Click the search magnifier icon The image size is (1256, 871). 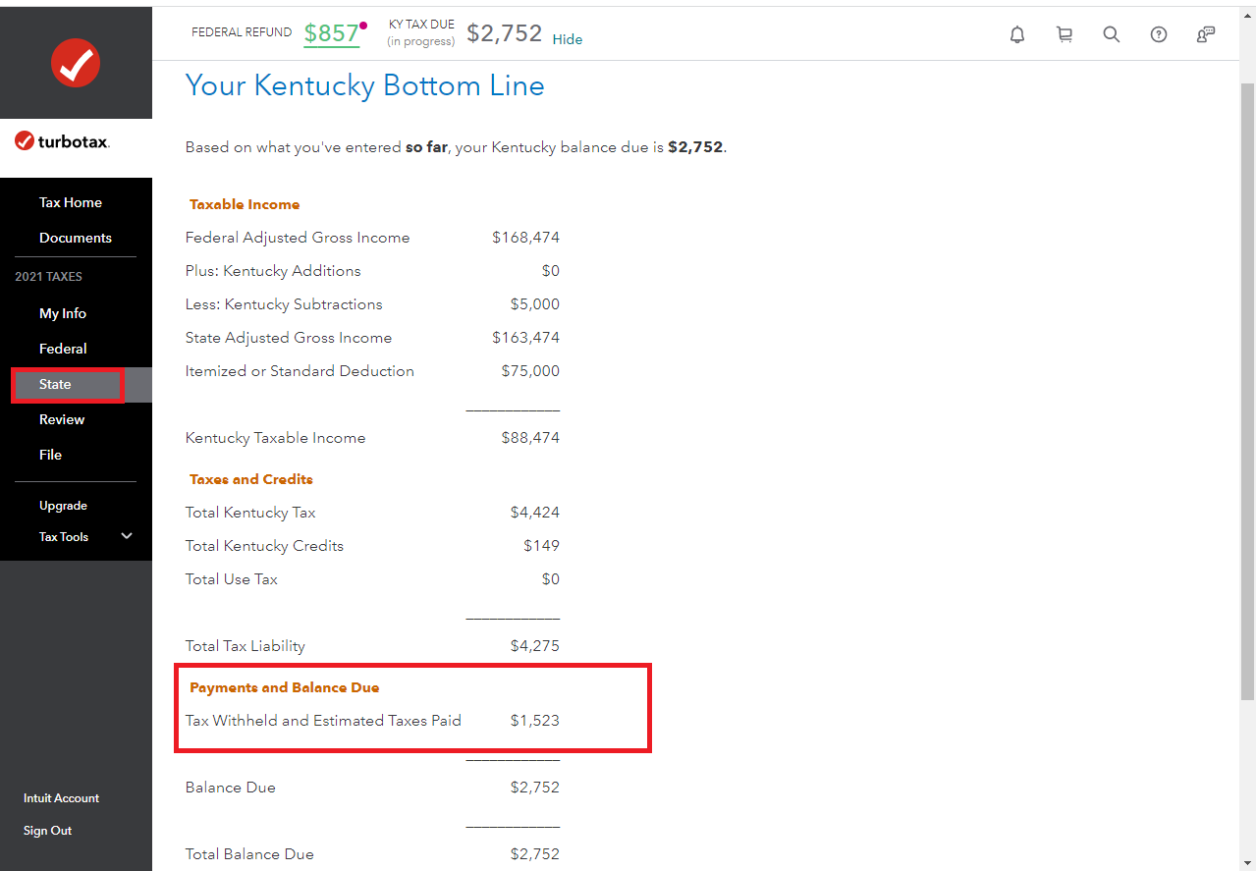coord(1111,34)
